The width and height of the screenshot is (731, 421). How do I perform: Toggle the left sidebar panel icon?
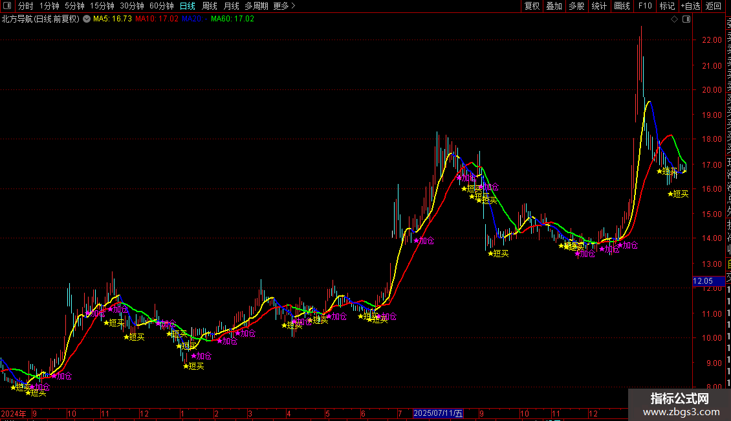pyautogui.click(x=7, y=6)
